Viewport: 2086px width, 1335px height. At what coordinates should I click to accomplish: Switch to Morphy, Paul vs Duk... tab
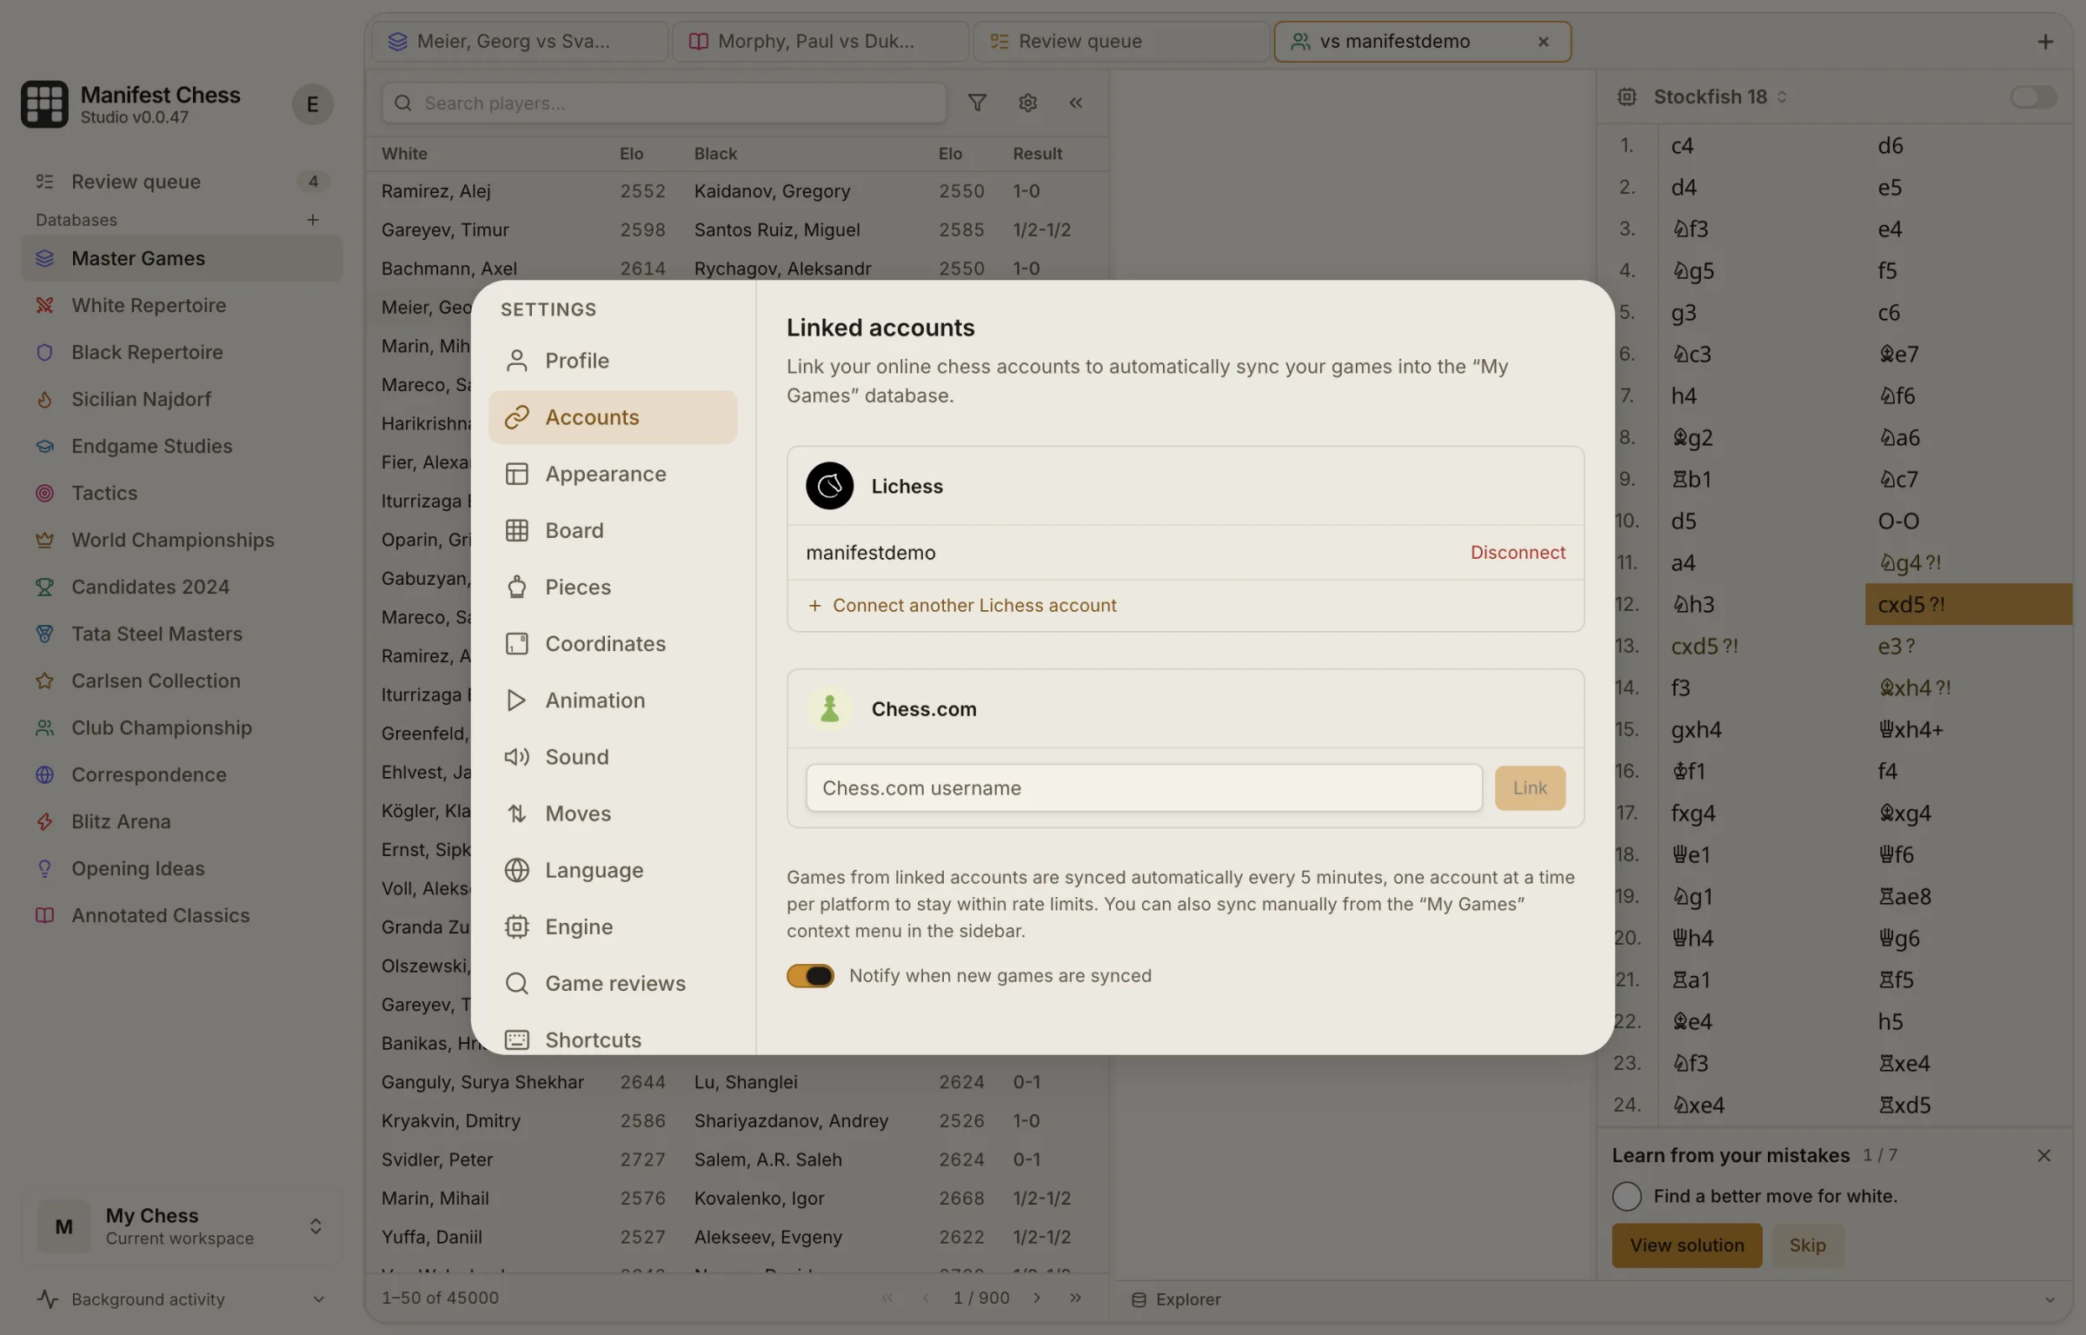pyautogui.click(x=820, y=42)
